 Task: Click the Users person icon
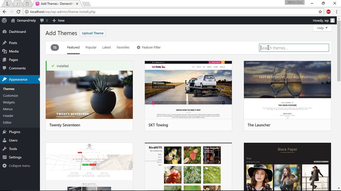(x=5, y=140)
